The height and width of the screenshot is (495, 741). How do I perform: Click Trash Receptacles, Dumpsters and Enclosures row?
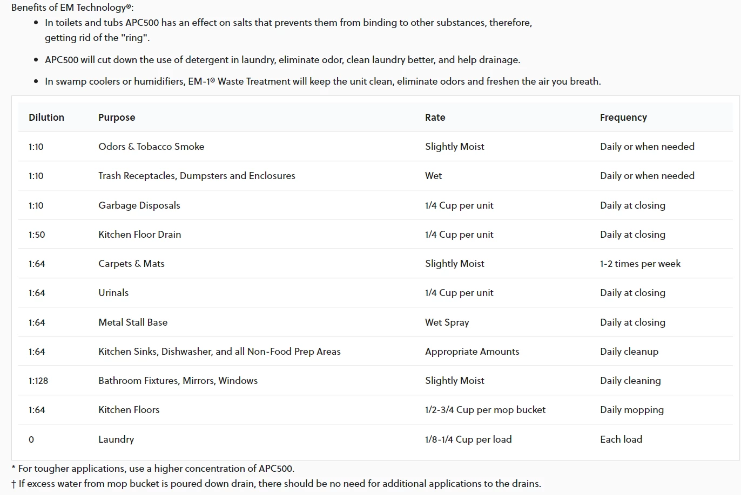[197, 176]
